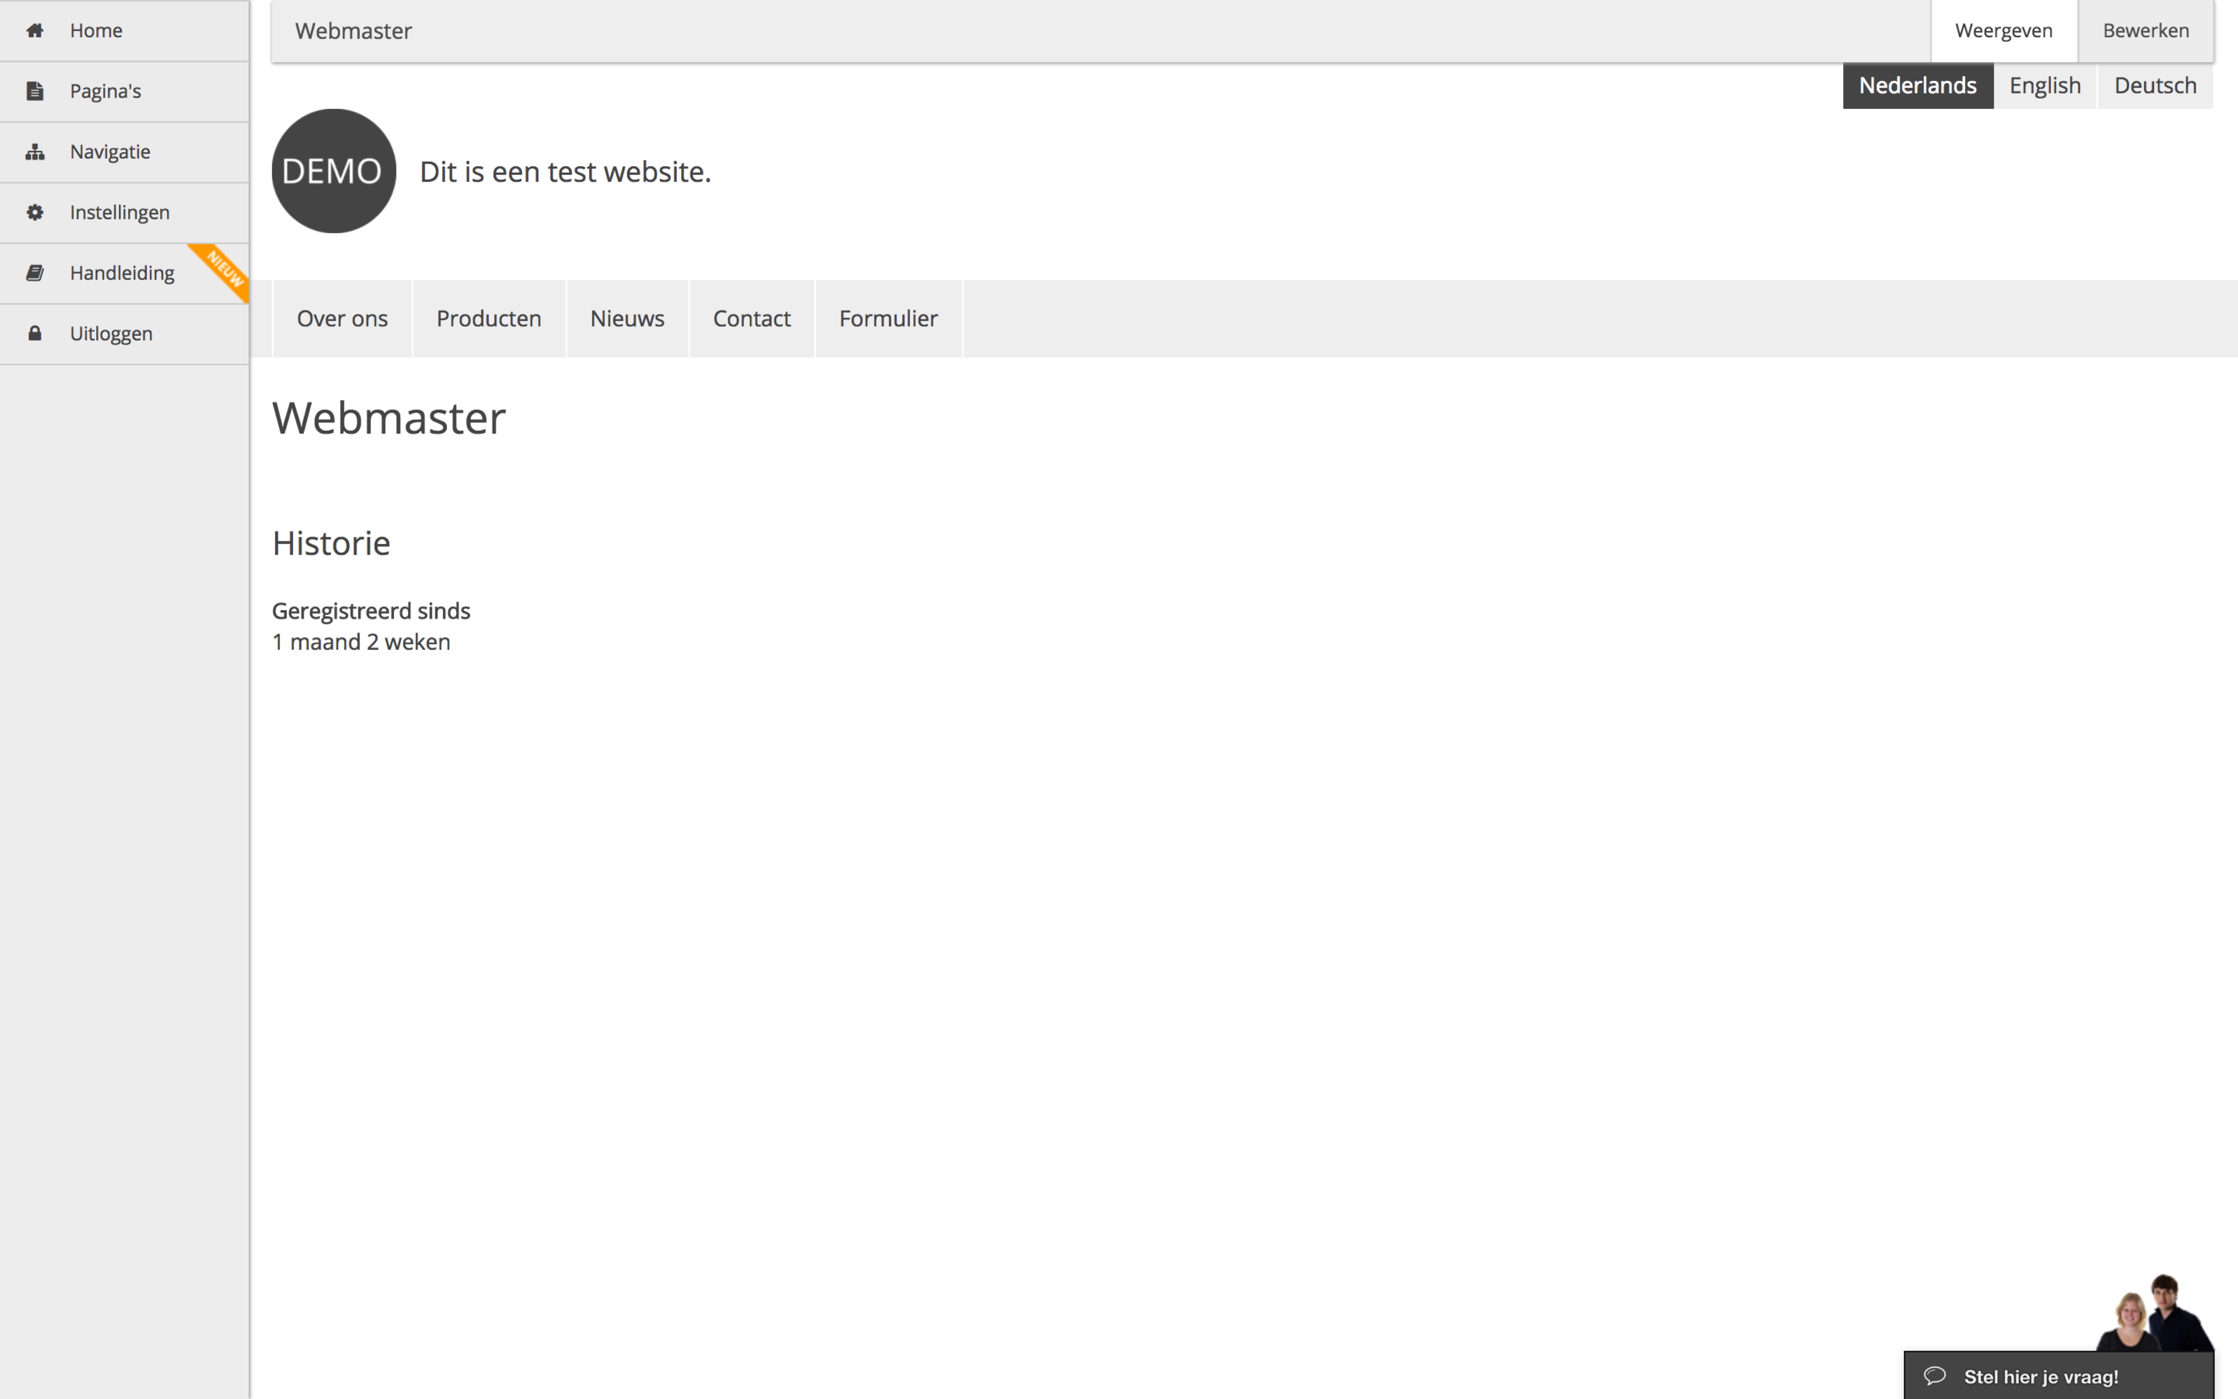Click the Pagina's document icon
This screenshot has height=1399, width=2238.
tap(35, 91)
